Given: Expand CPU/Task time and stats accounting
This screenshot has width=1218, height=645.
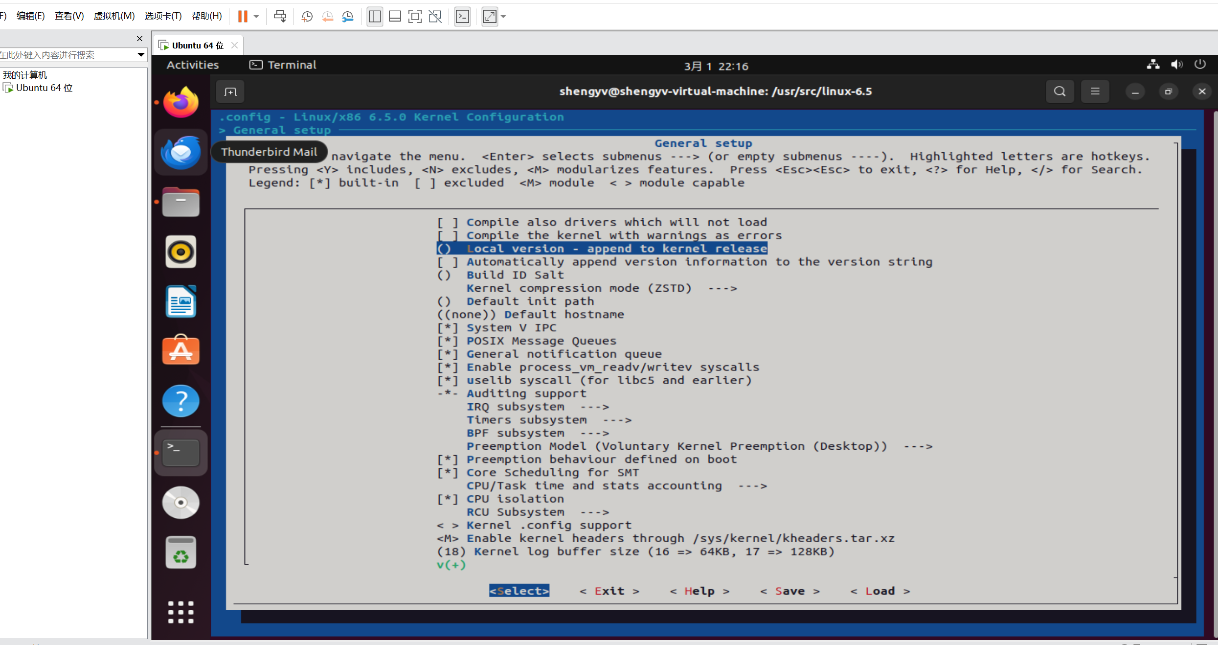Looking at the screenshot, I should pyautogui.click(x=616, y=486).
